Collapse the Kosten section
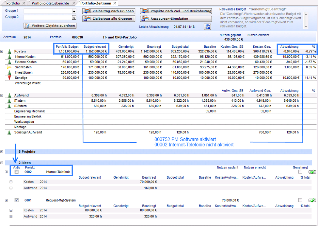The height and width of the screenshot is (226, 318). pos(2,51)
